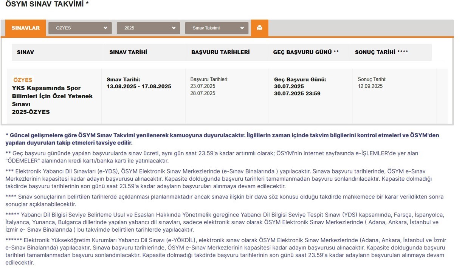This screenshot has width=465, height=271.
Task: Click application start date 23.07.2025
Action: click(x=203, y=86)
